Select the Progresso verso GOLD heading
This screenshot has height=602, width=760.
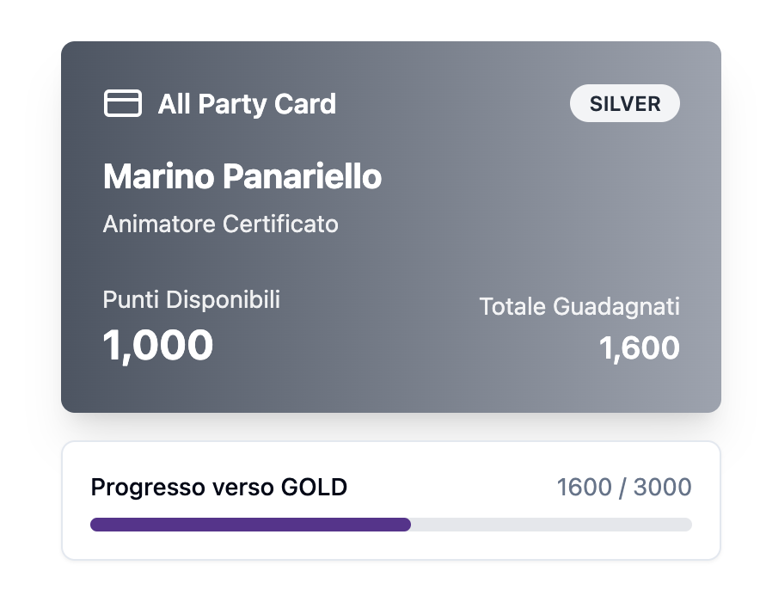point(218,487)
